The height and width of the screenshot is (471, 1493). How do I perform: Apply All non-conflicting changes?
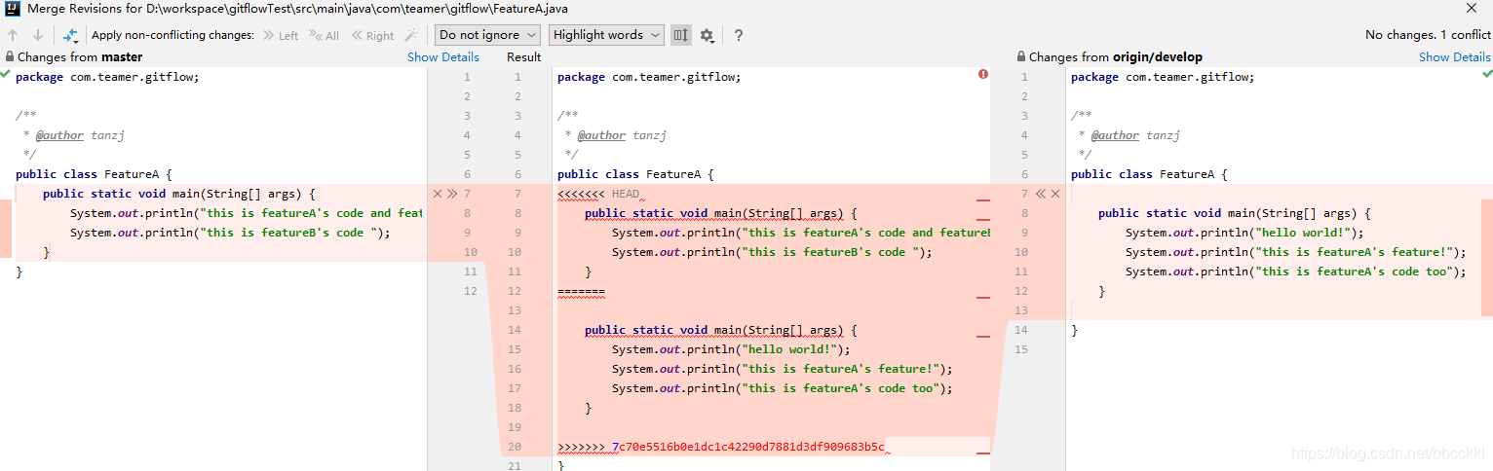coord(325,35)
